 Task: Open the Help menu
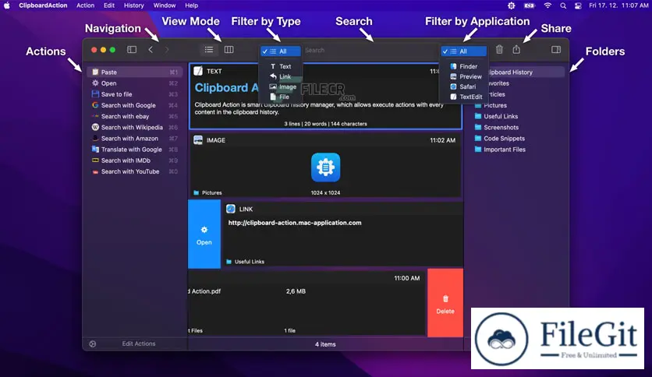point(191,5)
